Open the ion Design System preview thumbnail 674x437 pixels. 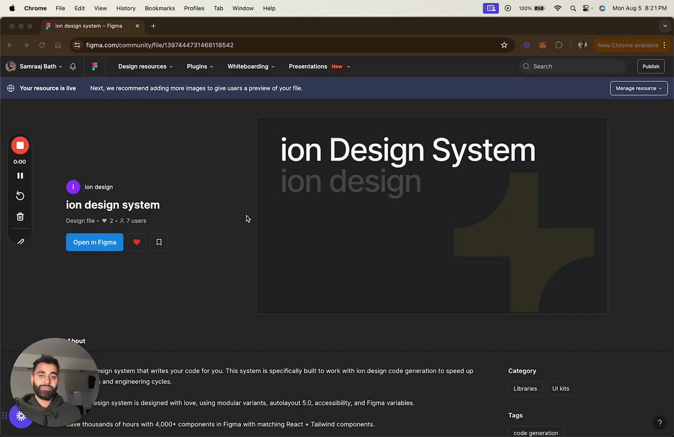(x=432, y=216)
